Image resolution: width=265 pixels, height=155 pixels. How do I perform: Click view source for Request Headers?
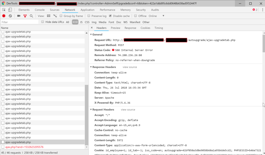pos(128,109)
